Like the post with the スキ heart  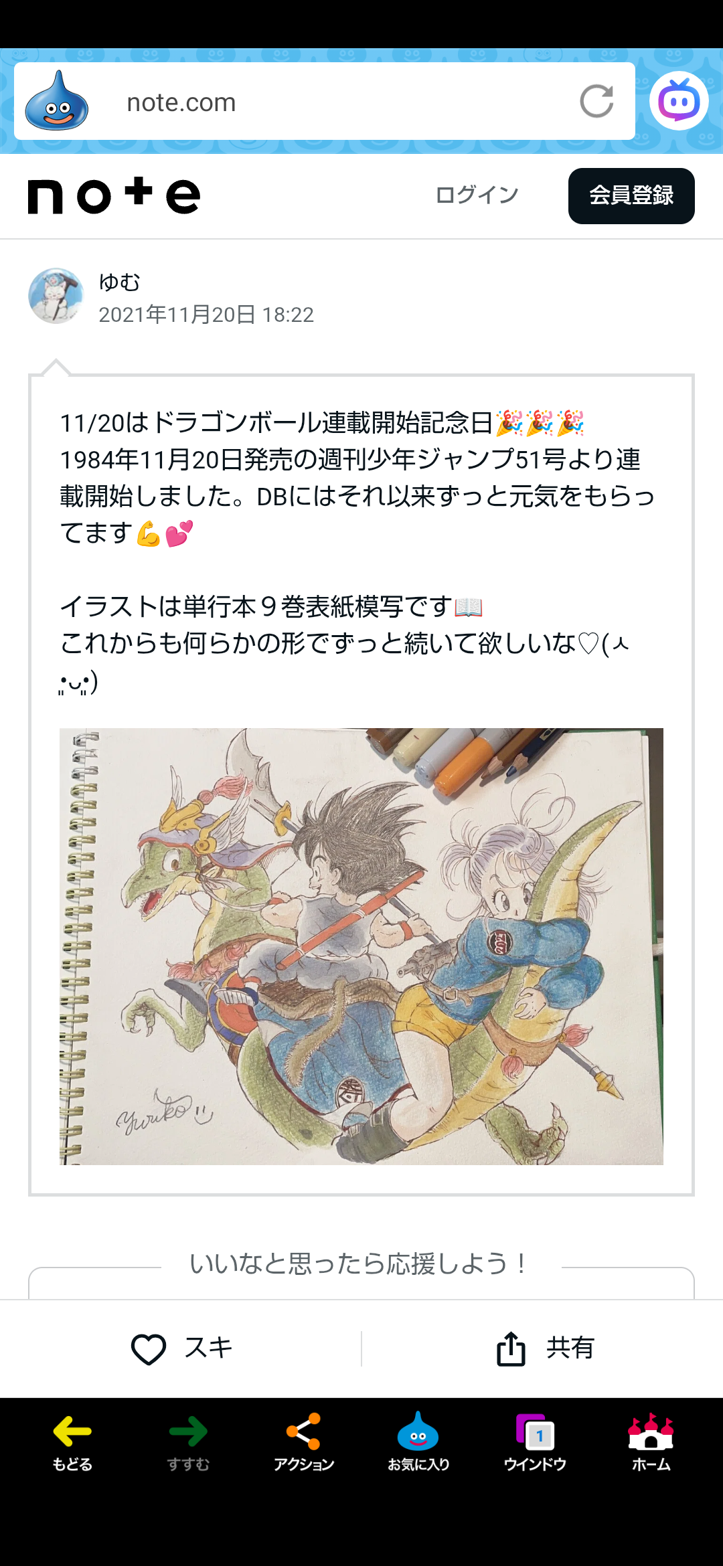(181, 1348)
